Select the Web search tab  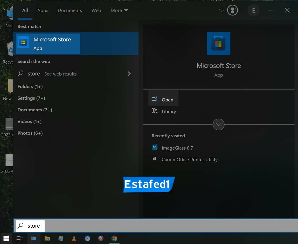tap(96, 10)
